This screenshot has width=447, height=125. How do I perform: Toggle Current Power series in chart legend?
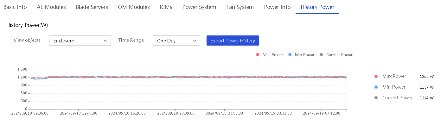pyautogui.click(x=336, y=55)
